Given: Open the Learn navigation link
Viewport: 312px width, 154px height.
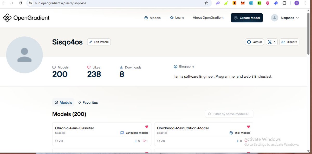Looking at the screenshot, I should pyautogui.click(x=177, y=18).
